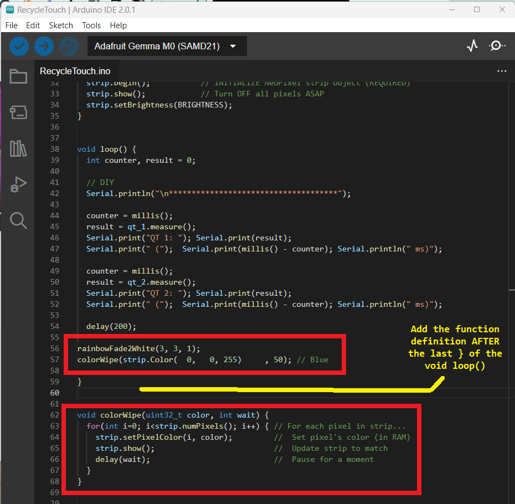Open the Library Manager sidebar icon
The height and width of the screenshot is (504, 515).
[x=18, y=148]
